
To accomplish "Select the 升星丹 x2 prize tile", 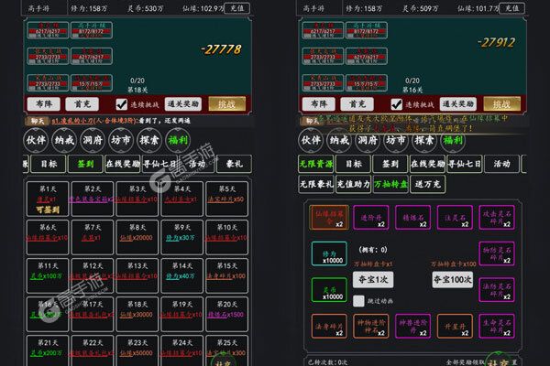I will click(x=455, y=326).
